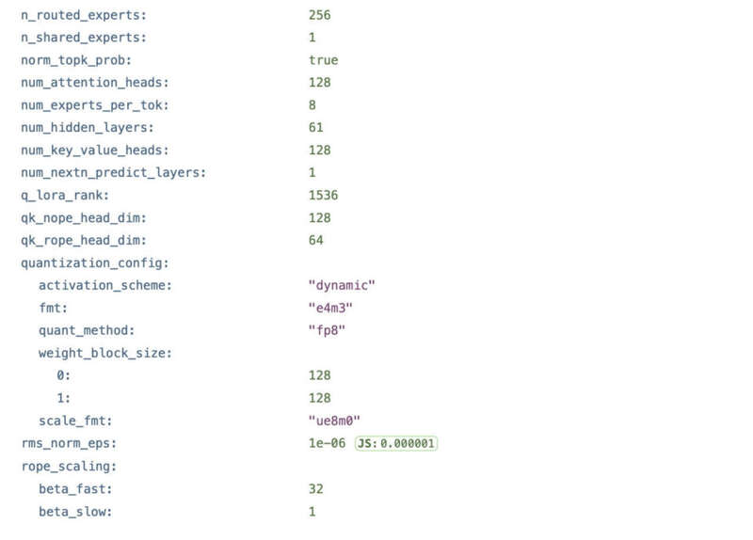
Task: Click the num_nextn_predict_layers key
Action: tap(113, 173)
